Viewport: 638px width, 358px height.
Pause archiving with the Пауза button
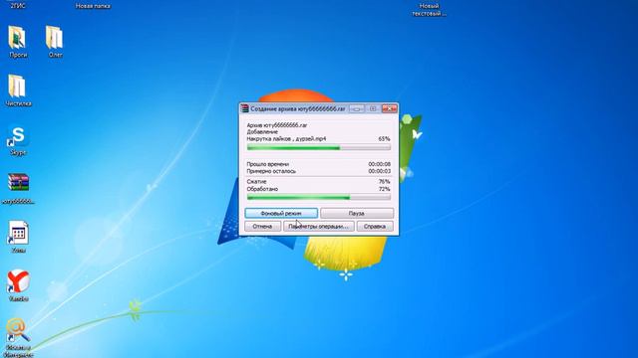click(x=357, y=213)
